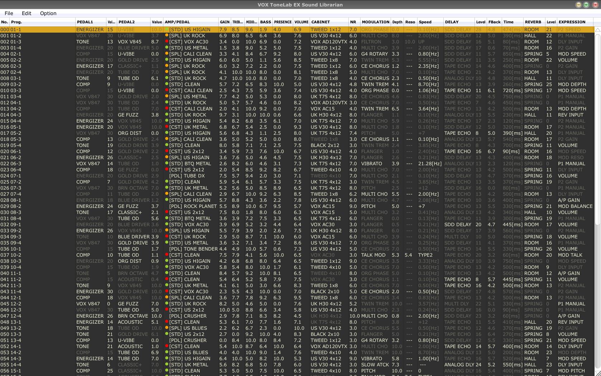Click the PEDAL1 column header
Screen dimensions: 601x376
91,22
